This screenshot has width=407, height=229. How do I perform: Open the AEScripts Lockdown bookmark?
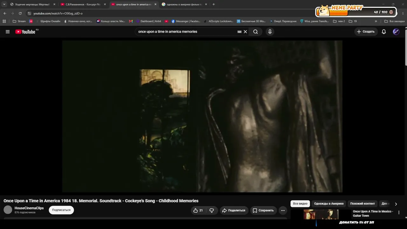coord(218,21)
